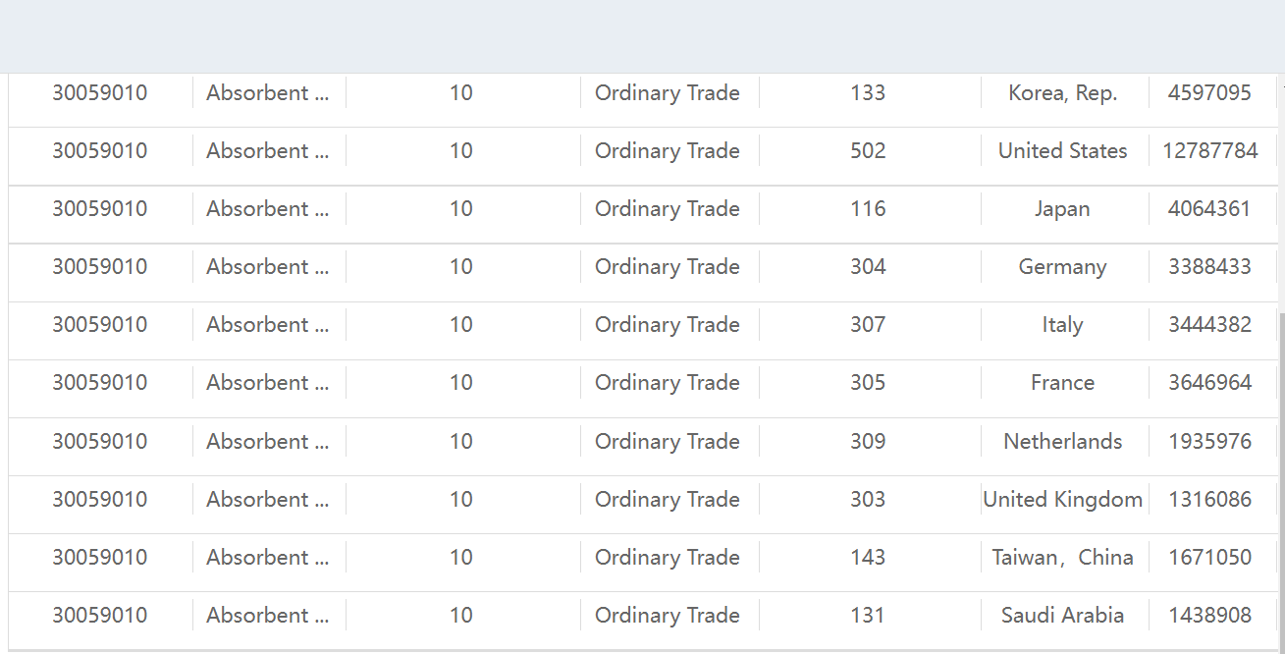Click the vertical scrollbar thumb
Screen dimensions: 1285x654
pyautogui.click(x=1281, y=479)
